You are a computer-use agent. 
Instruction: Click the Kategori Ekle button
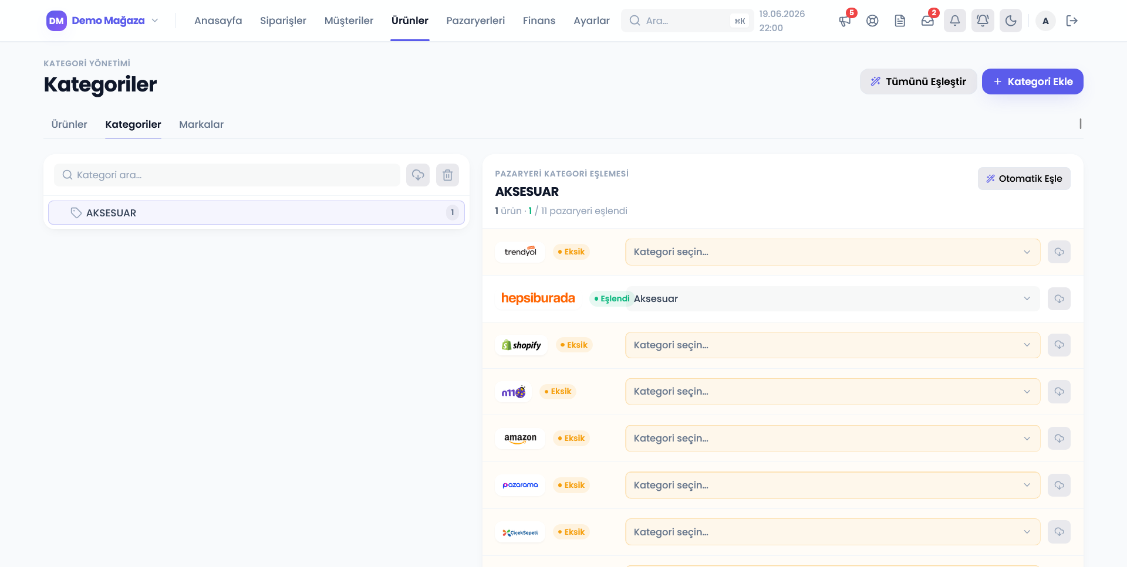1032,82
